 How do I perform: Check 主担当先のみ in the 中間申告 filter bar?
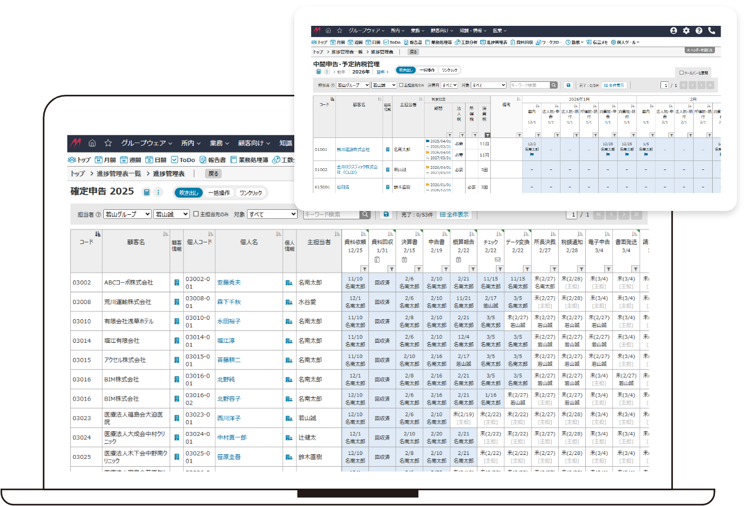[401, 85]
